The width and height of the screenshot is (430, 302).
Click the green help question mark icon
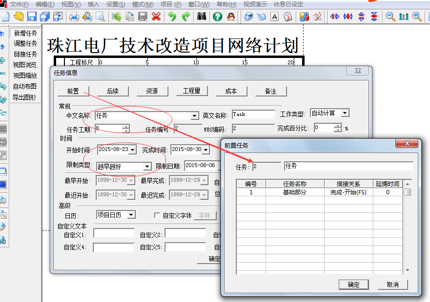point(217,17)
